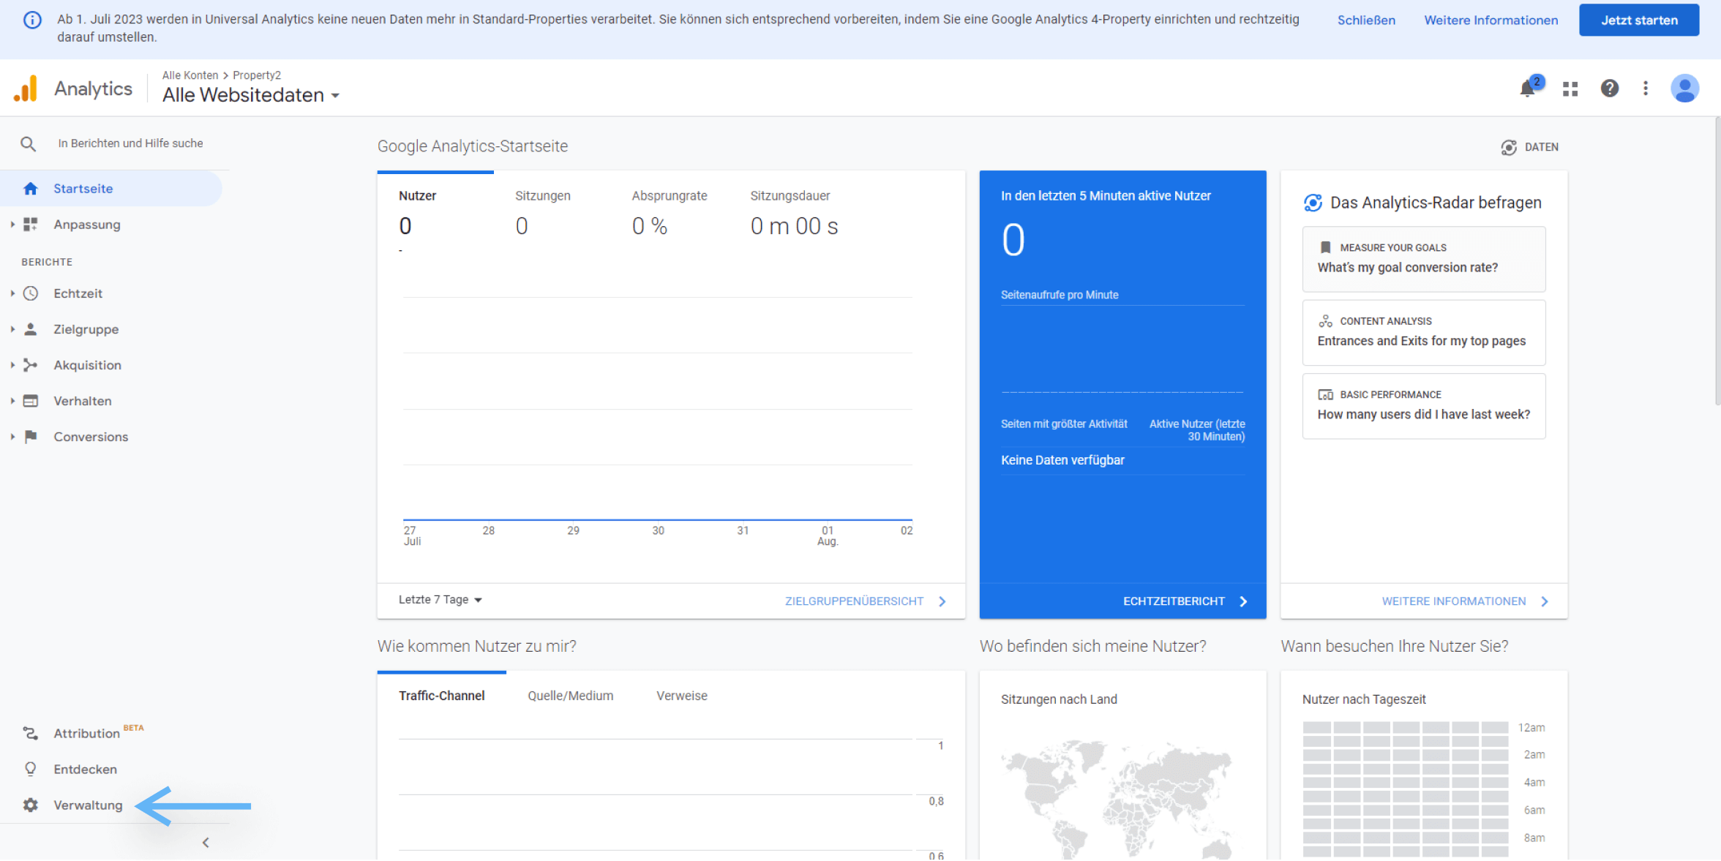Click the user account avatar
1721x861 pixels.
coord(1684,89)
